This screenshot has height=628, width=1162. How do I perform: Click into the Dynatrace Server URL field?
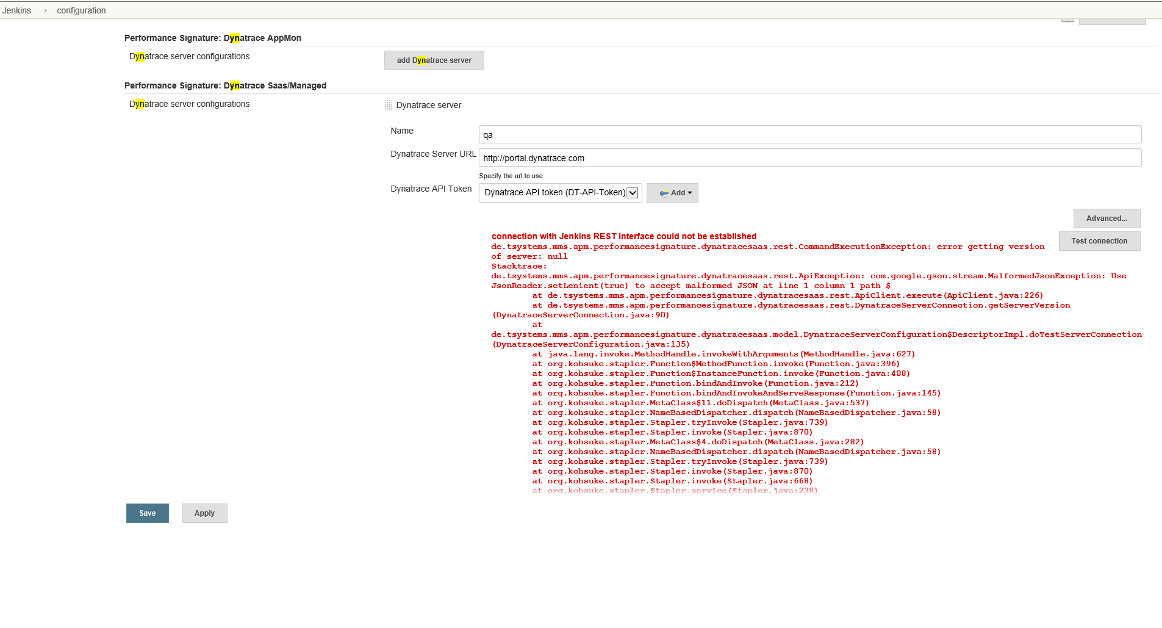tap(809, 158)
